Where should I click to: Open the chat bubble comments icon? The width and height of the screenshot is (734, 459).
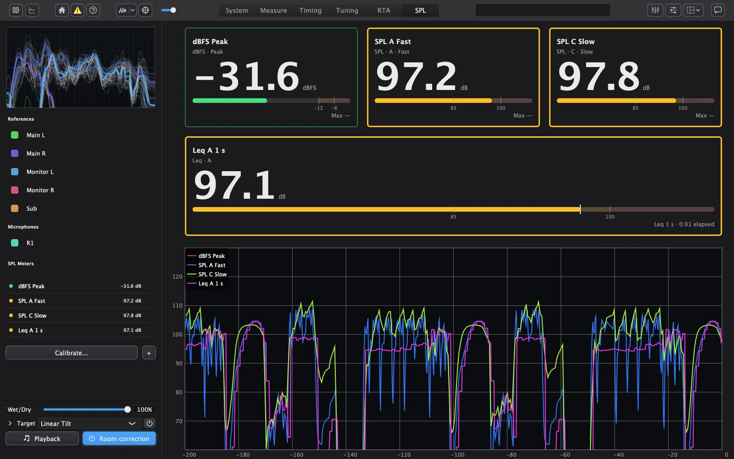coord(718,10)
